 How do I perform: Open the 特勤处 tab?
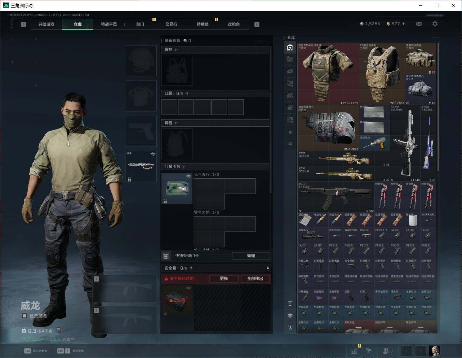203,24
